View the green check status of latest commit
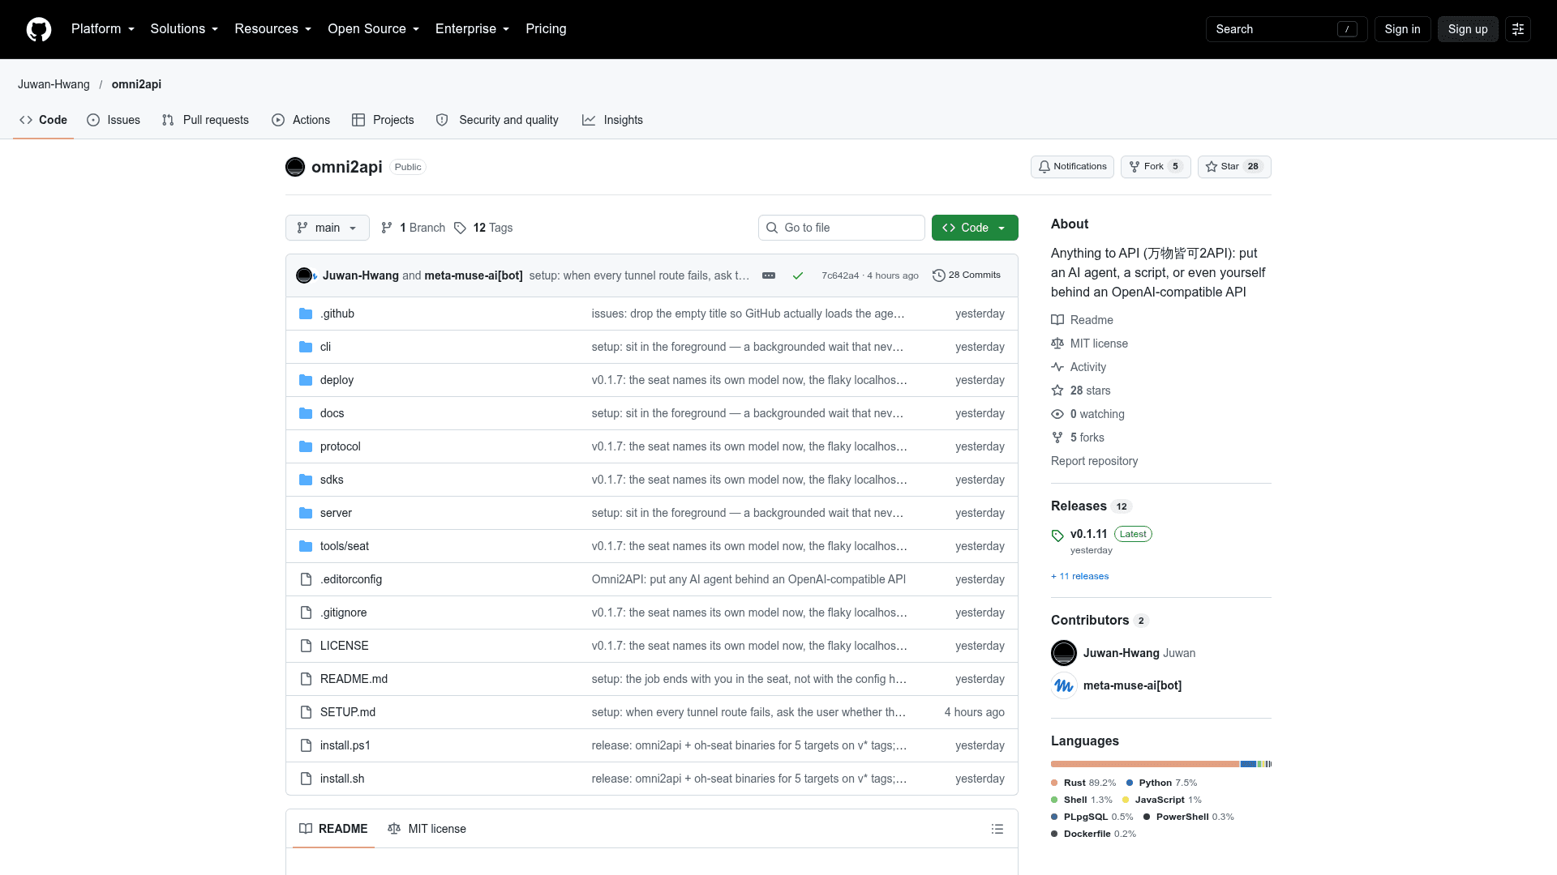 pos(798,275)
